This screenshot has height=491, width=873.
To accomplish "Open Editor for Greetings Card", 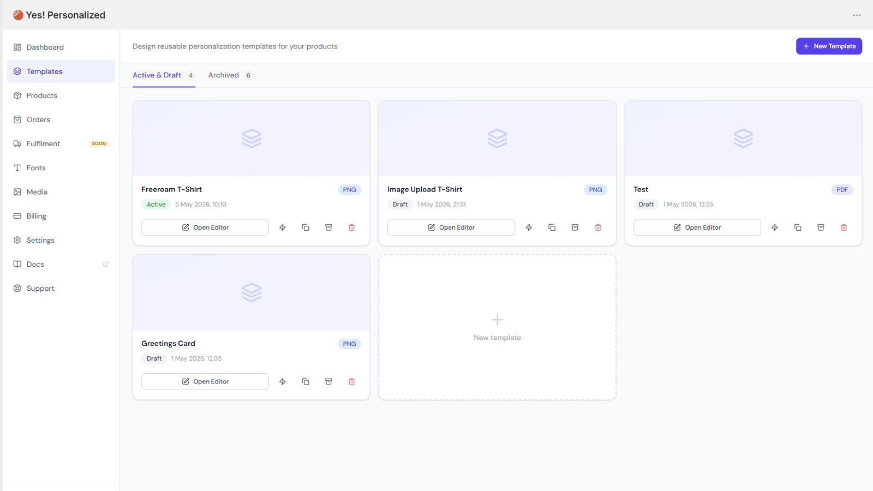I will click(x=205, y=381).
